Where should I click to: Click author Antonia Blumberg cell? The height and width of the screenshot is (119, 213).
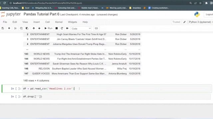coord(117,74)
